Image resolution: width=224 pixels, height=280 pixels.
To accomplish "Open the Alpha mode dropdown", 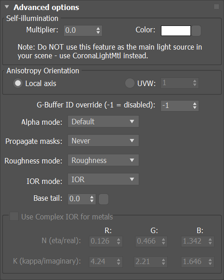I will tap(103, 122).
